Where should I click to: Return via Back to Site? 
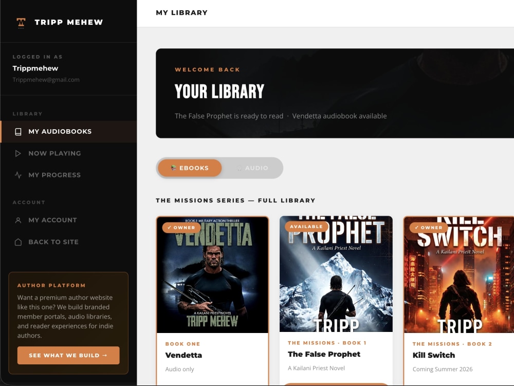(68, 242)
